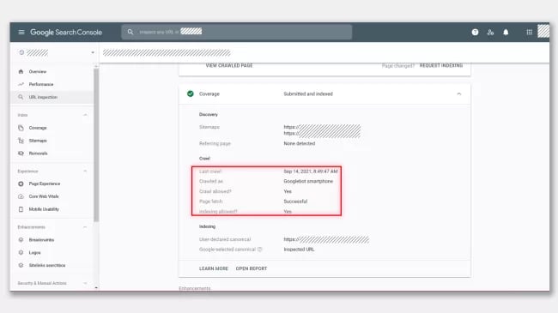
Task: Click inside the Inspect any URL field
Action: [237, 32]
